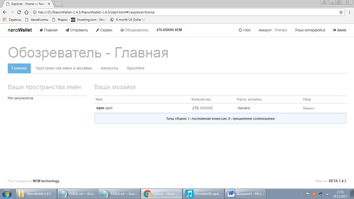Switch to Документ1 Word window

(x=245, y=194)
